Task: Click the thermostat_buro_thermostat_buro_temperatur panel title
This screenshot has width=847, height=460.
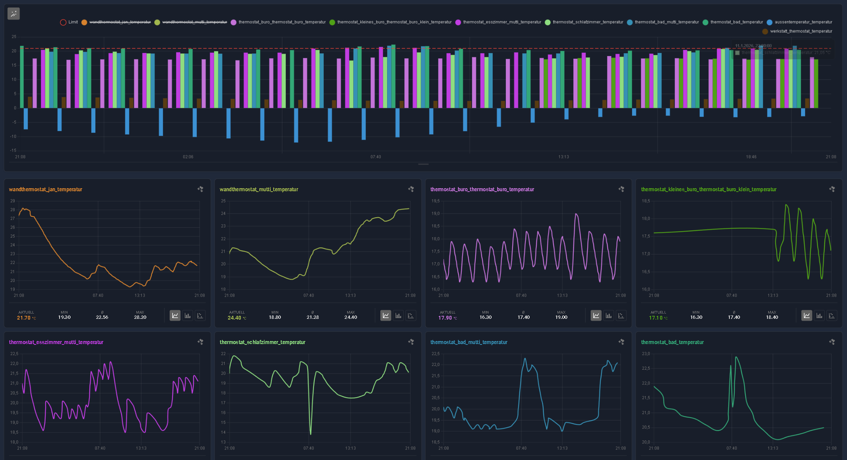Action: 482,189
